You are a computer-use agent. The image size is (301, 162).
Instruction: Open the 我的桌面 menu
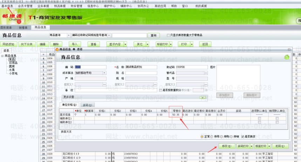tap(201, 6)
